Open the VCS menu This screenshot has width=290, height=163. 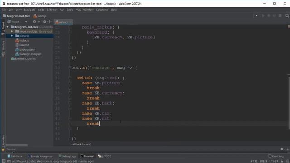[78, 10]
